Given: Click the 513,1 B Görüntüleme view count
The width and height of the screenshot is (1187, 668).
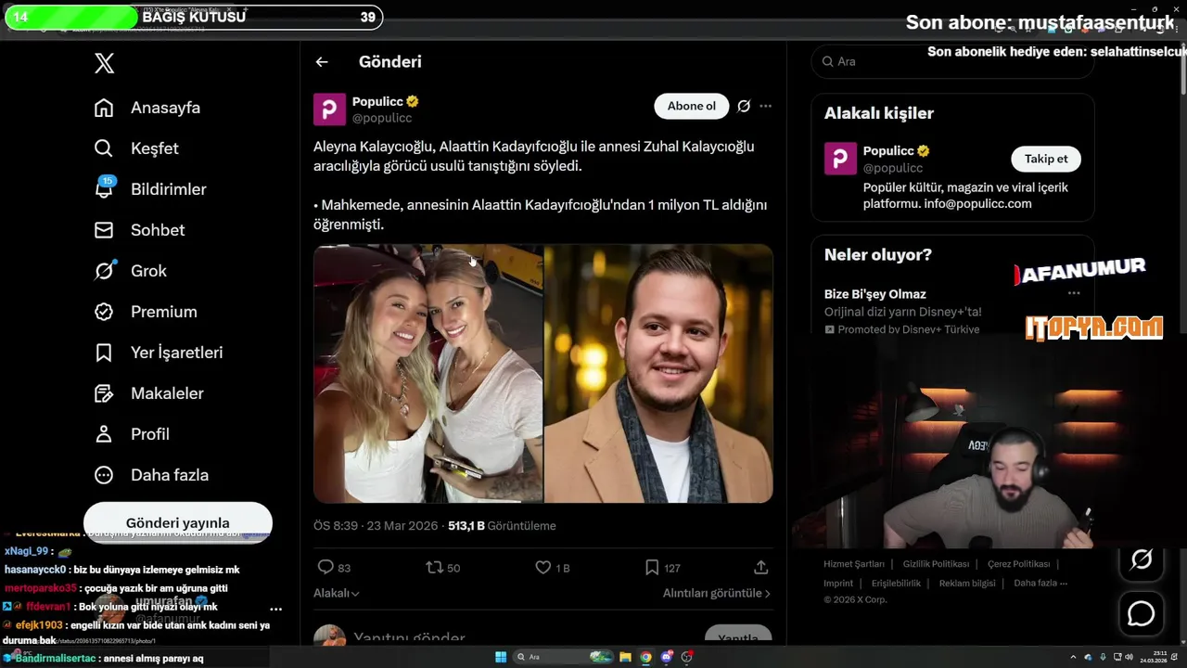Looking at the screenshot, I should 502,526.
